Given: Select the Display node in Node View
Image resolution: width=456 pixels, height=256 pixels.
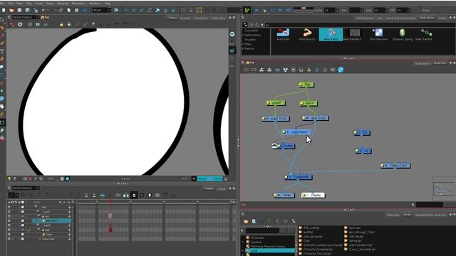Looking at the screenshot, I should click(313, 195).
